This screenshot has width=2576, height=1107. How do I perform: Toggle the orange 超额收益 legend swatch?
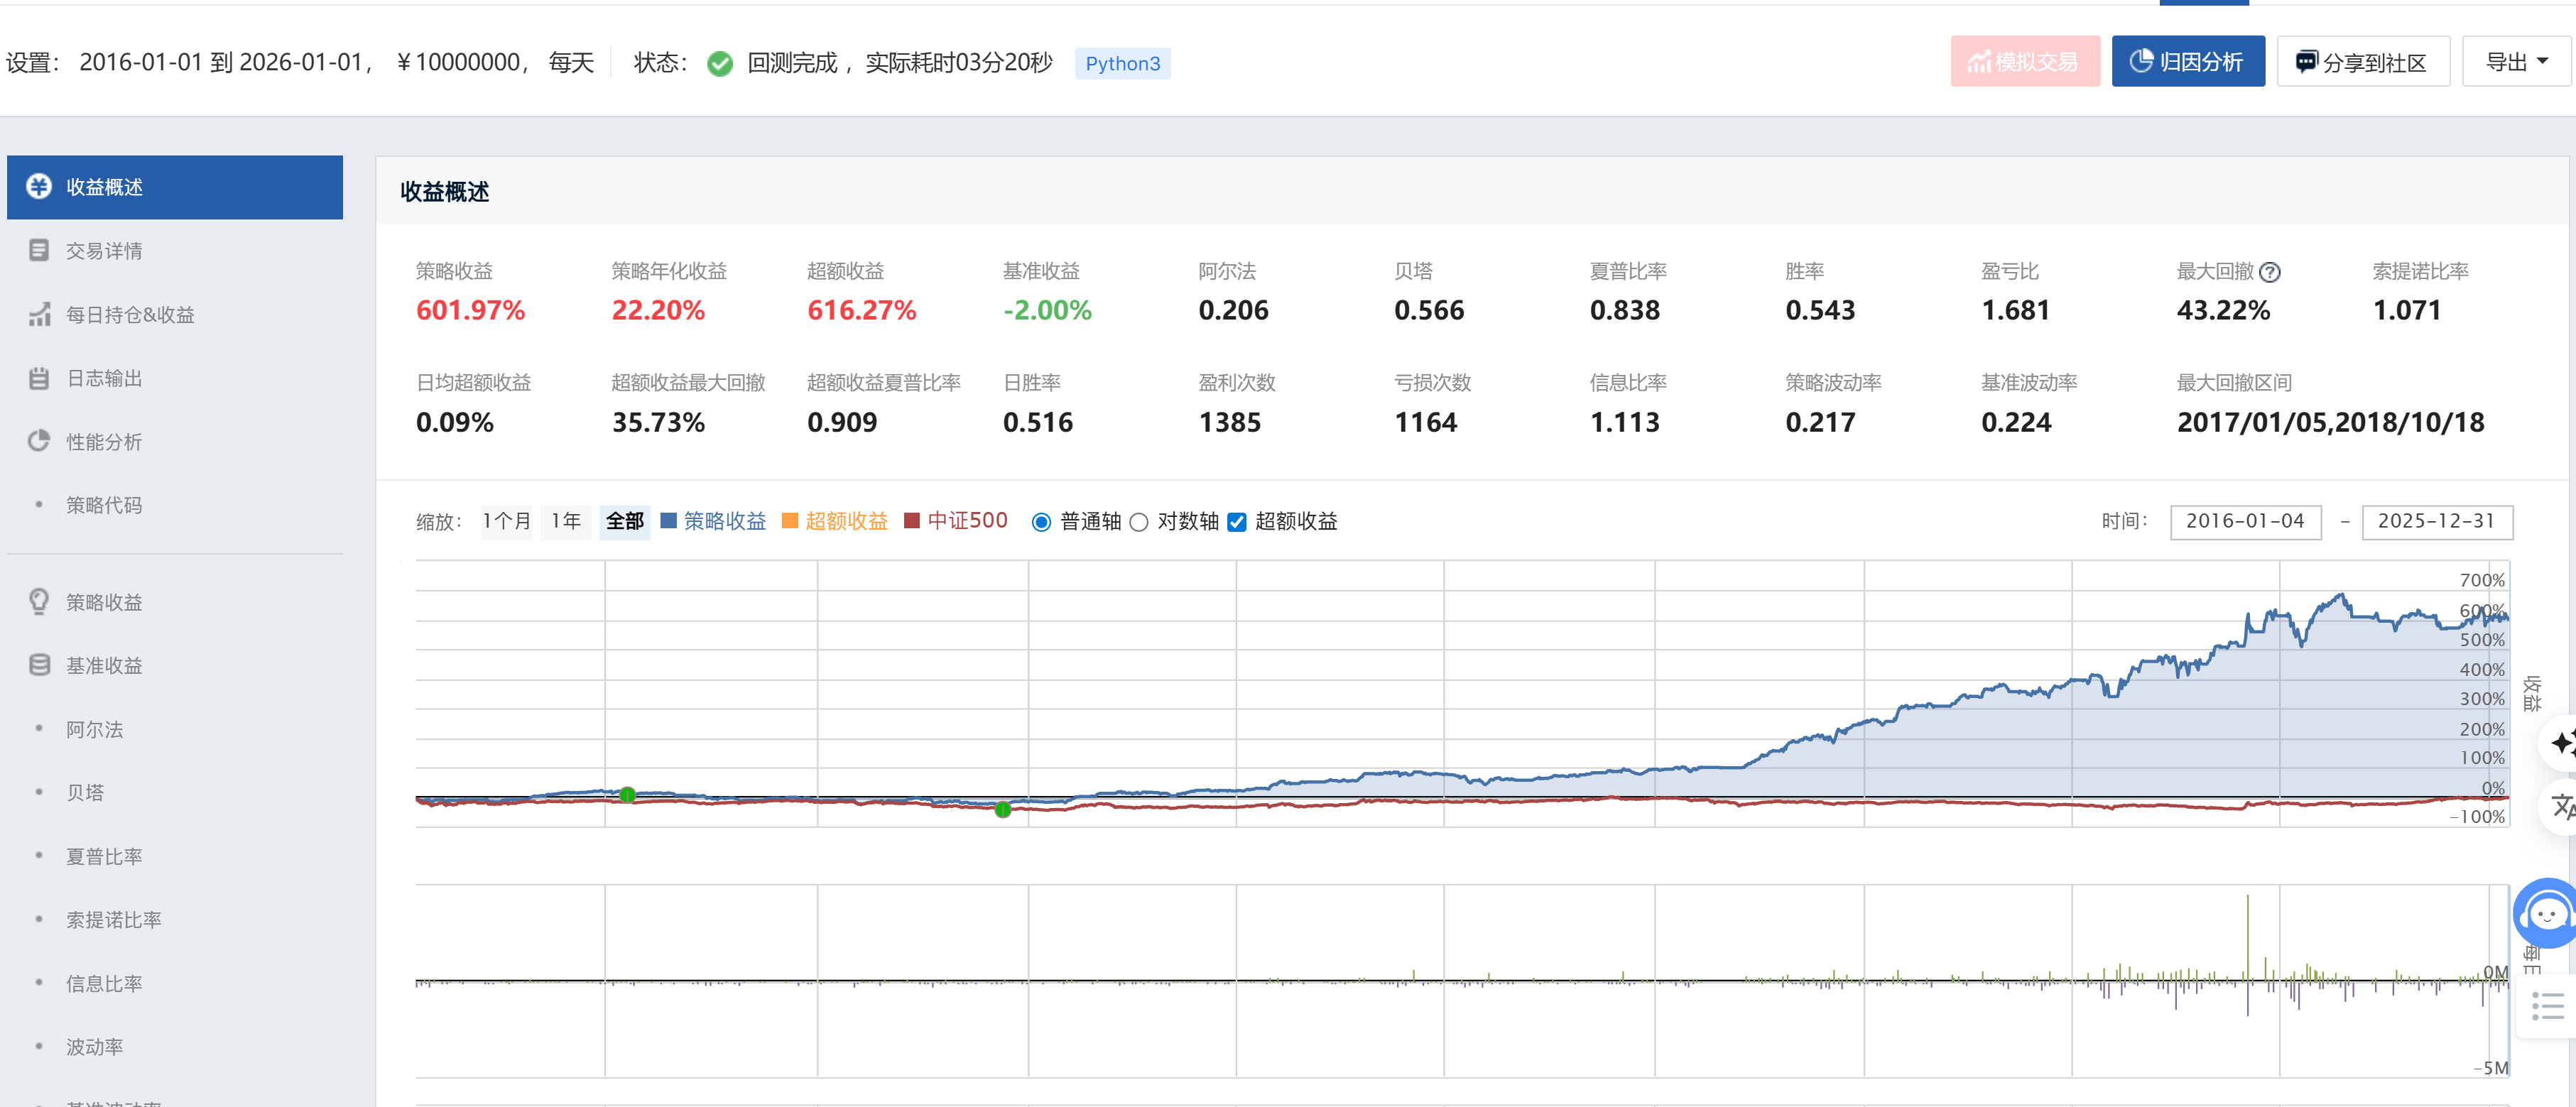(790, 521)
